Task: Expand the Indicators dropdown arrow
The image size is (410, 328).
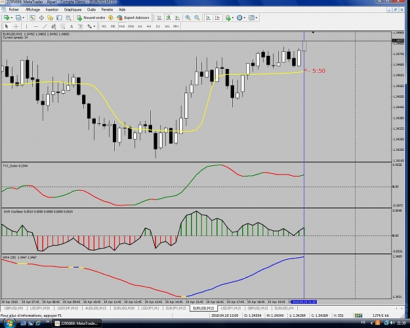Action: point(232,18)
